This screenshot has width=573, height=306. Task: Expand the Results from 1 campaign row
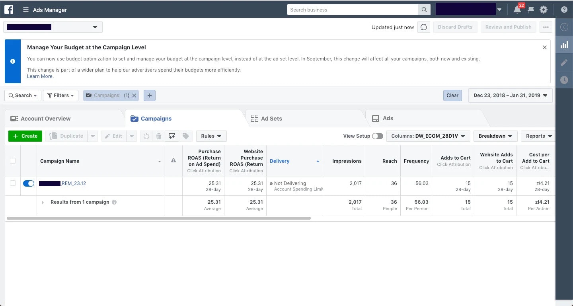[x=43, y=203]
